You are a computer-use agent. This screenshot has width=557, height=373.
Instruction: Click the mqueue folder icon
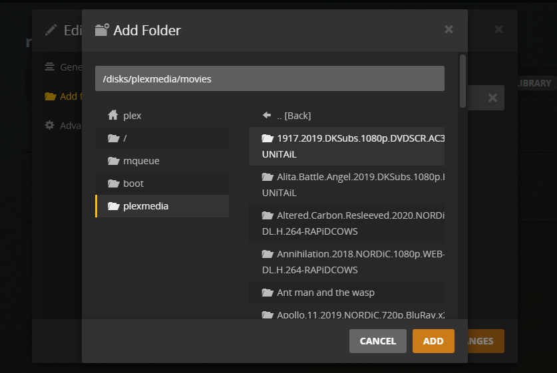pos(113,161)
